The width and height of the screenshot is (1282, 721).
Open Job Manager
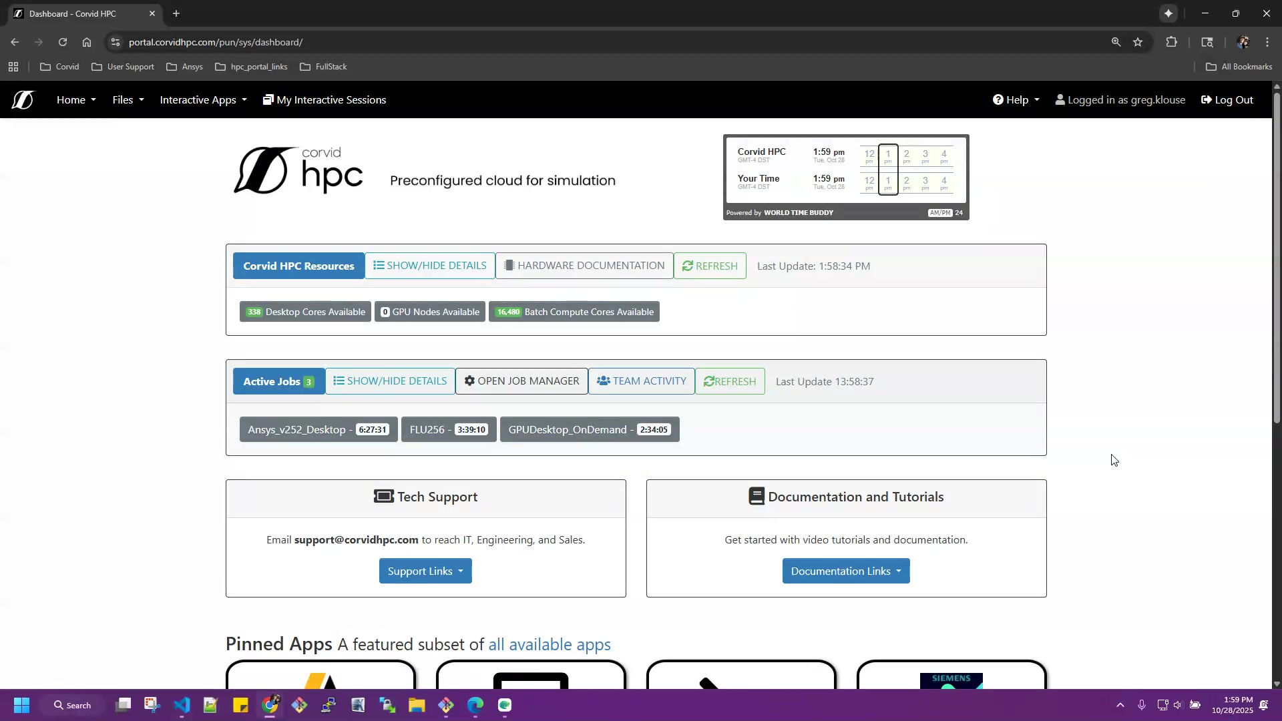(x=521, y=381)
